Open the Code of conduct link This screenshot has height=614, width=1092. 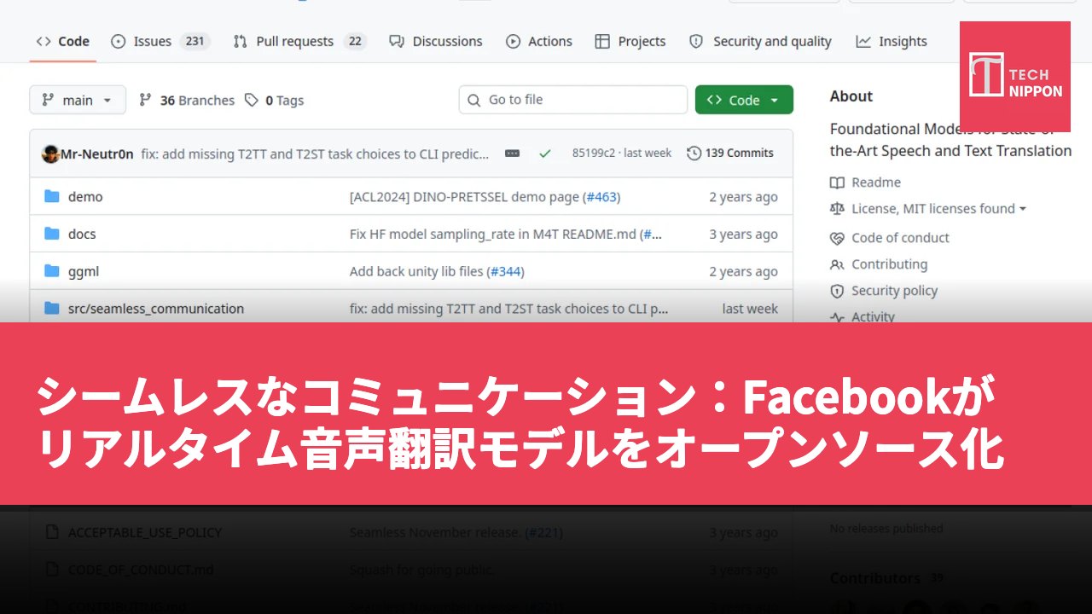coord(890,238)
